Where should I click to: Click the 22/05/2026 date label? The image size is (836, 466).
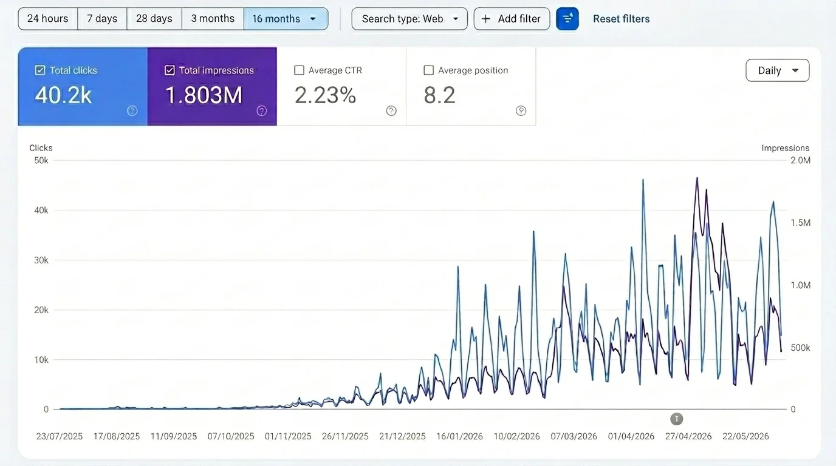point(745,436)
